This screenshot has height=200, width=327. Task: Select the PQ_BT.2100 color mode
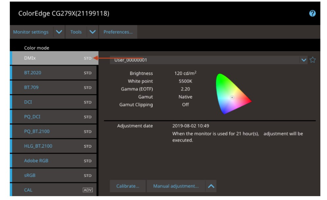(53, 131)
